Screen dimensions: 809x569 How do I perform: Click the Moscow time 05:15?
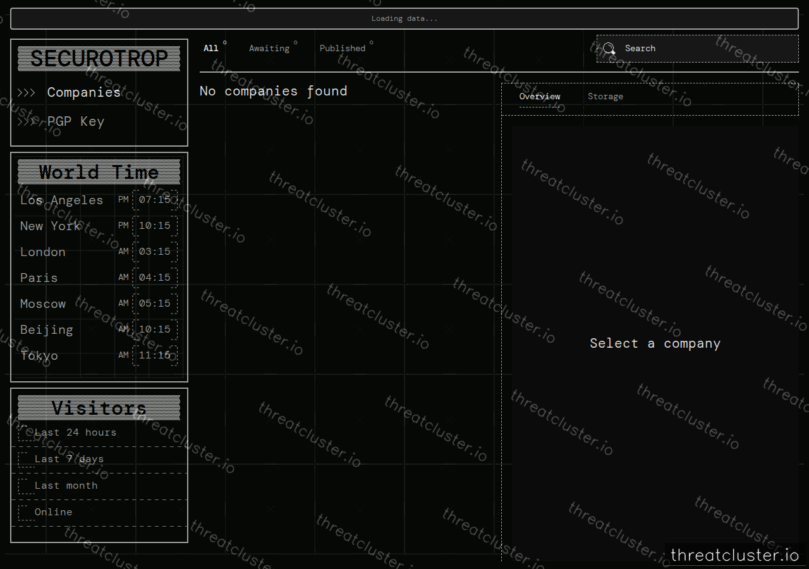[155, 303]
